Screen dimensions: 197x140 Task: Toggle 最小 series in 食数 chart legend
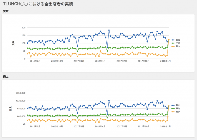click(175, 46)
